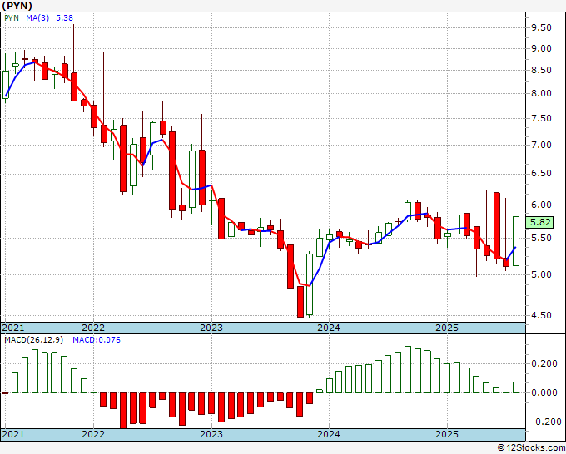
Task: Click 2025 on the price chart time axis
Action: point(447,328)
